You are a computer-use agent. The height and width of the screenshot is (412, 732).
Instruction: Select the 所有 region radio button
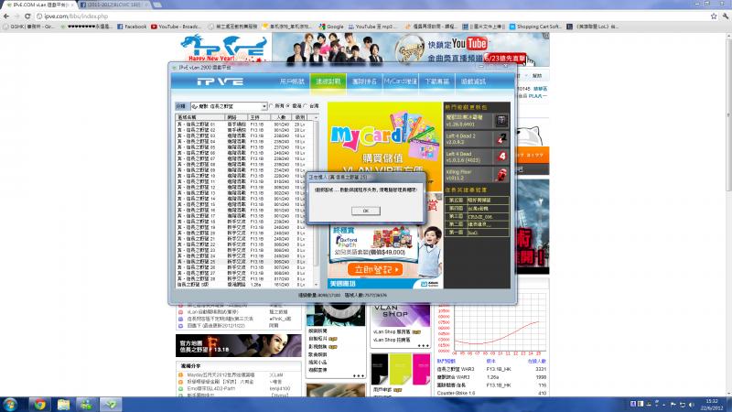point(270,106)
